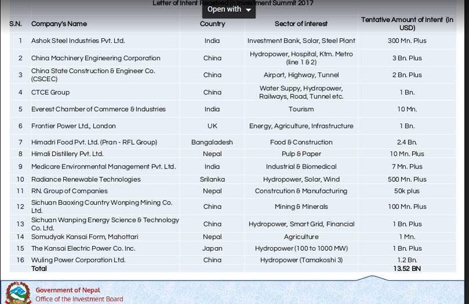This screenshot has width=469, height=304.
Task: Click the '500 Mn. Plus' amount cell
Action: pyautogui.click(x=407, y=180)
